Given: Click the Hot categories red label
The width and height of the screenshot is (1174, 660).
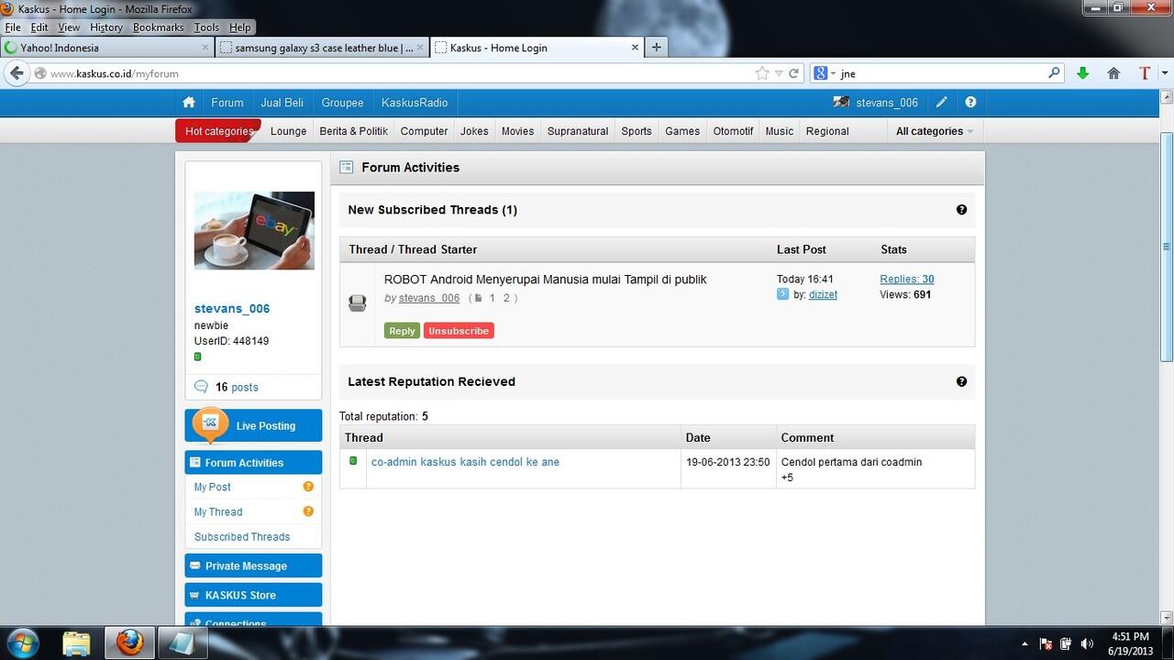Looking at the screenshot, I should (x=218, y=131).
